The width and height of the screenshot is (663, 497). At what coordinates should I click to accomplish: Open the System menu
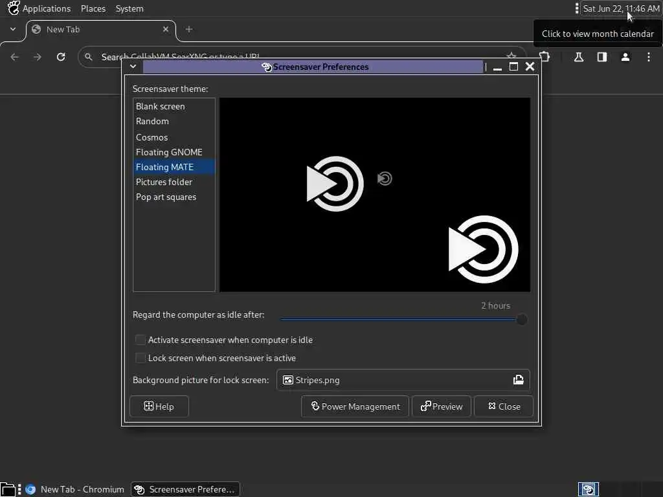129,8
